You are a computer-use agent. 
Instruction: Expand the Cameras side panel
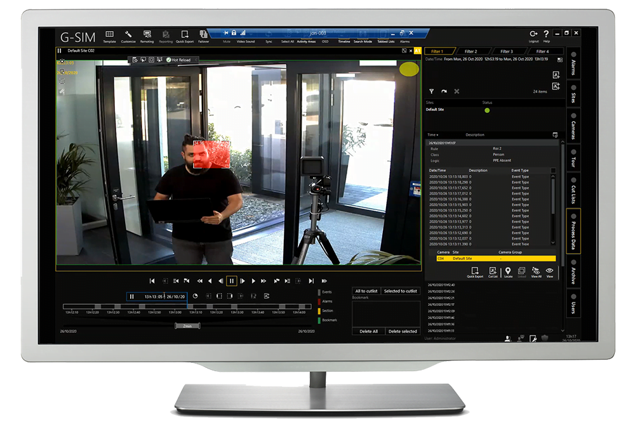pyautogui.click(x=574, y=126)
